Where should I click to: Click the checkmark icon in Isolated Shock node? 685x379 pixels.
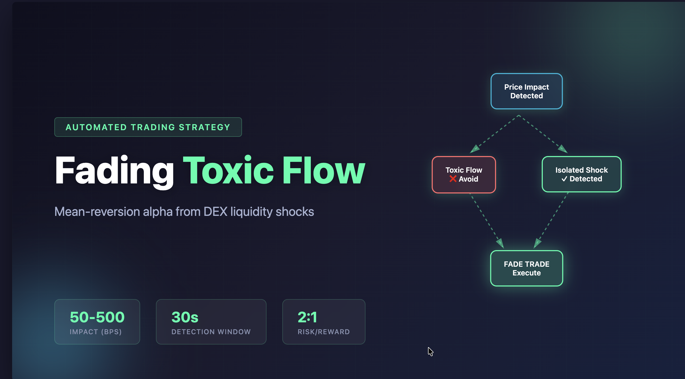coord(564,179)
